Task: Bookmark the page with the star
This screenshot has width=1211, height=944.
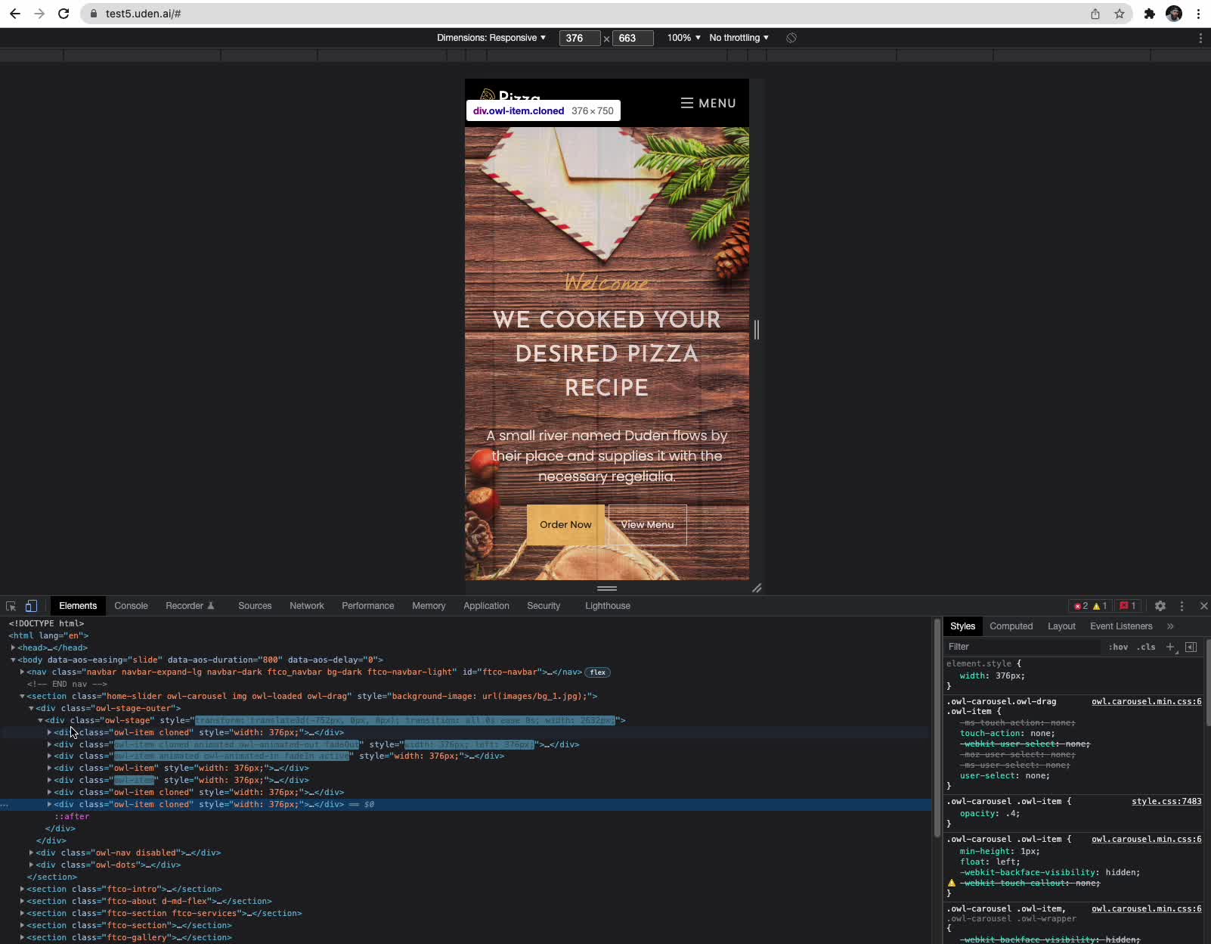Action: pos(1120,14)
